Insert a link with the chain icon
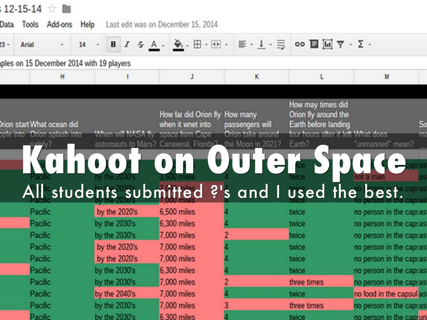The width and height of the screenshot is (427, 320). pyautogui.click(x=299, y=44)
